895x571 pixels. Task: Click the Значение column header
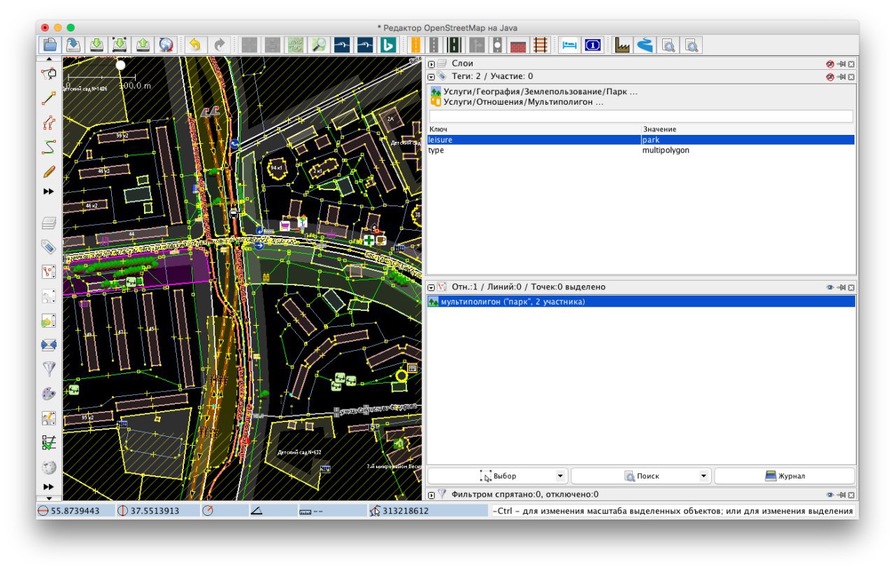coord(748,129)
